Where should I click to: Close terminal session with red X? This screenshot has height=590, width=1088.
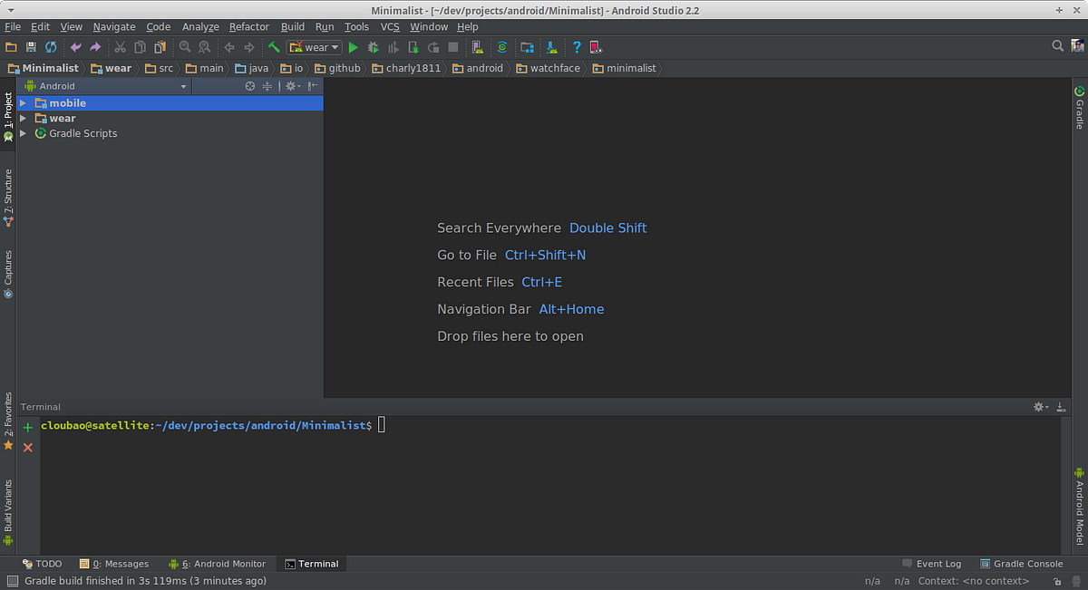(28, 448)
